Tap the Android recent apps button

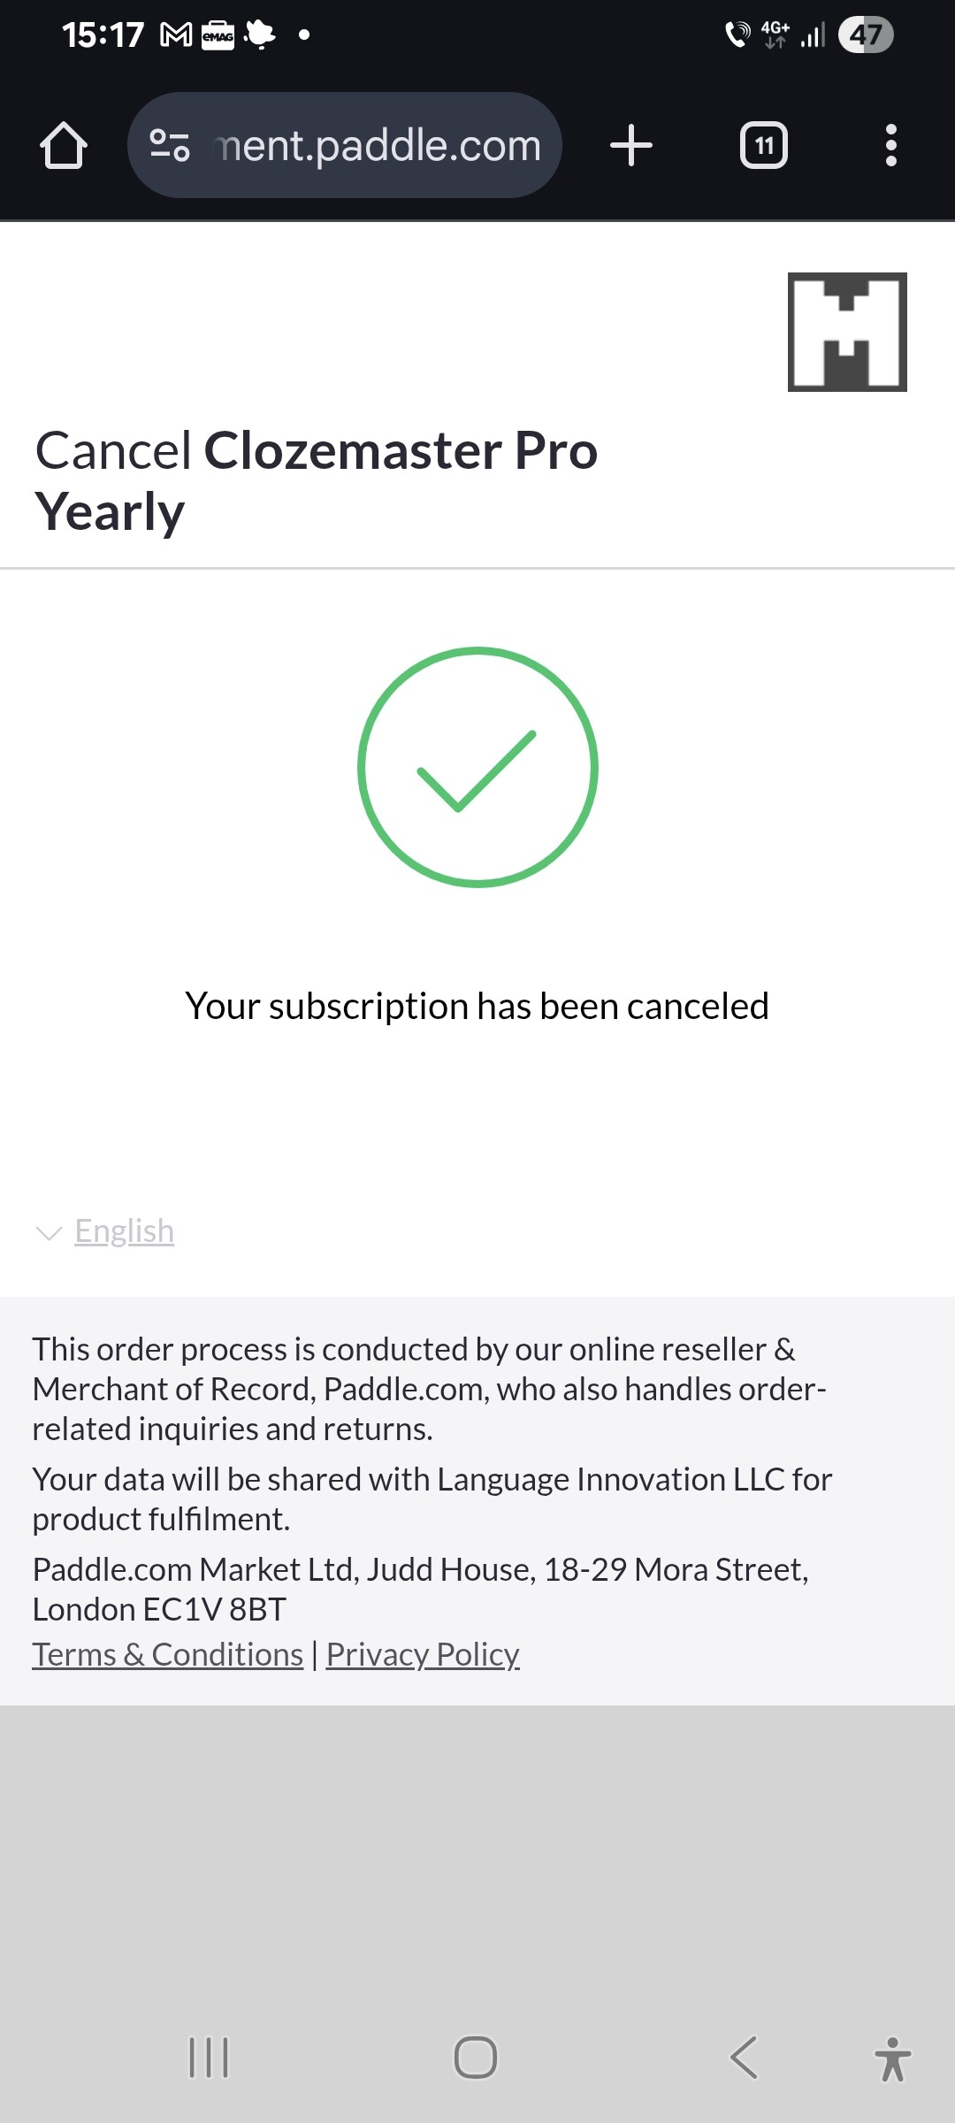point(209,2058)
